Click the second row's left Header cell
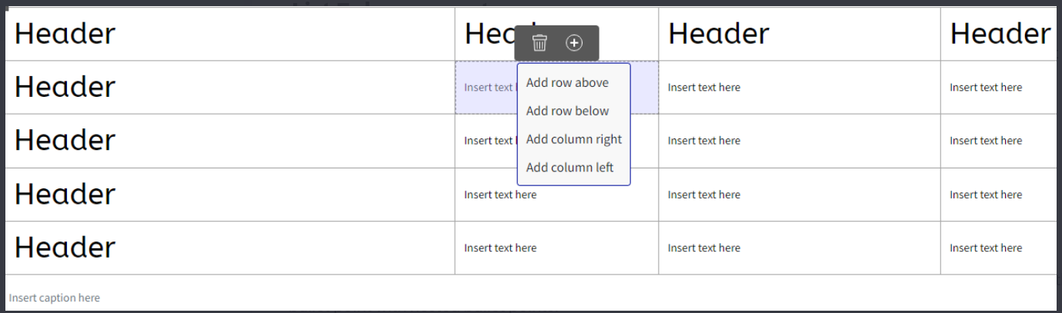 [x=65, y=87]
